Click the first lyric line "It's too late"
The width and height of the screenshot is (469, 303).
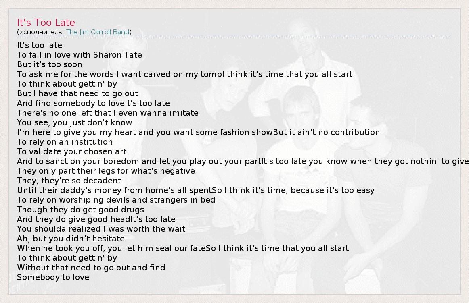pyautogui.click(x=40, y=45)
